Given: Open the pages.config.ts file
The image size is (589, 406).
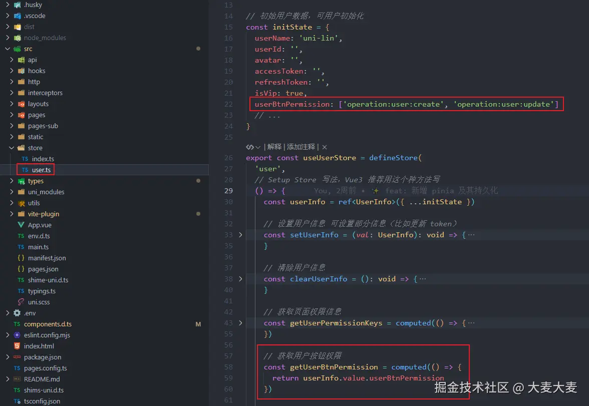Looking at the screenshot, I should click(x=45, y=368).
